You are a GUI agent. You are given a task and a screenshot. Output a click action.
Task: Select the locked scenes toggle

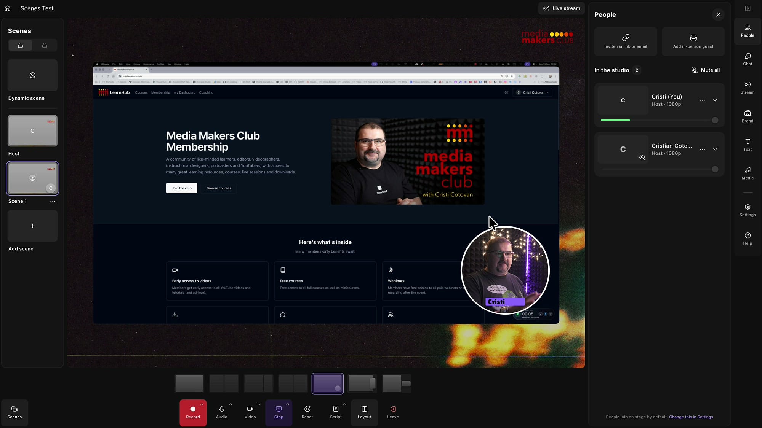pyautogui.click(x=45, y=45)
